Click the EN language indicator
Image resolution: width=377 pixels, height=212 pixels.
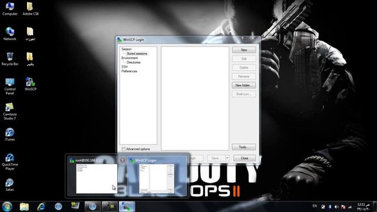click(315, 206)
